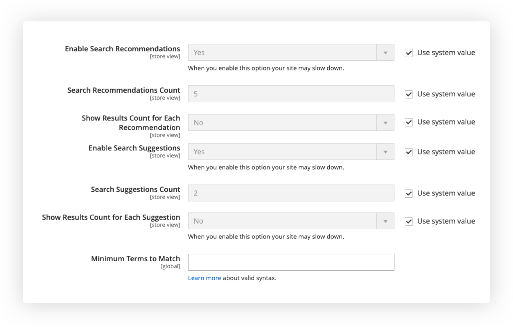Select the Search Suggestions Count field showing 2
The image size is (513, 327).
click(x=291, y=193)
